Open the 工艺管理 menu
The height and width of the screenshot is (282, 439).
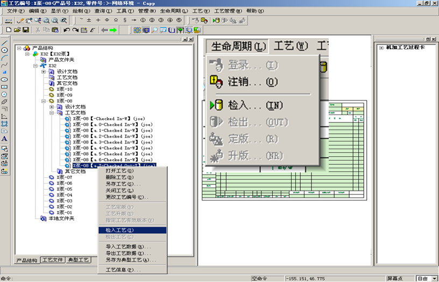[x=228, y=11]
